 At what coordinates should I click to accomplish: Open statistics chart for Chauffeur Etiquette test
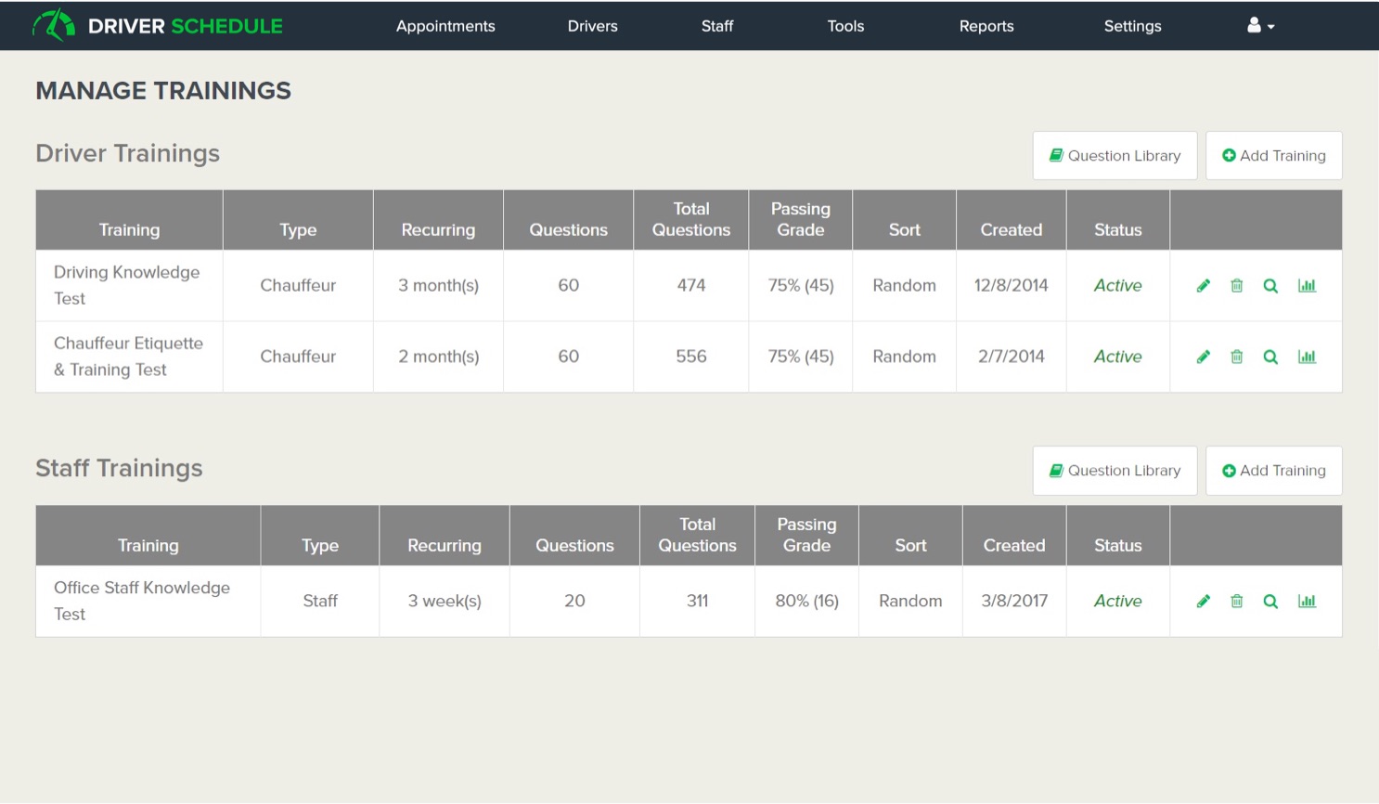tap(1307, 357)
